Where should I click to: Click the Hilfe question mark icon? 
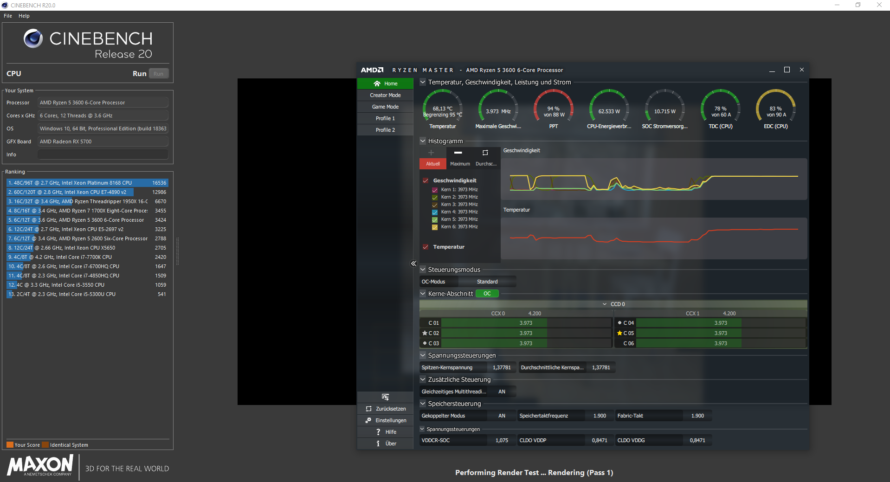(378, 432)
